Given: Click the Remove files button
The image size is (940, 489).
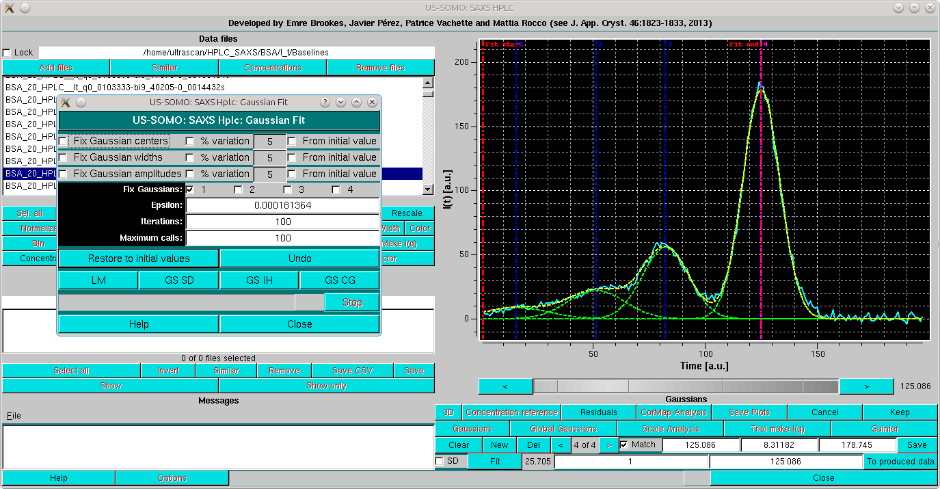Looking at the screenshot, I should (x=380, y=68).
